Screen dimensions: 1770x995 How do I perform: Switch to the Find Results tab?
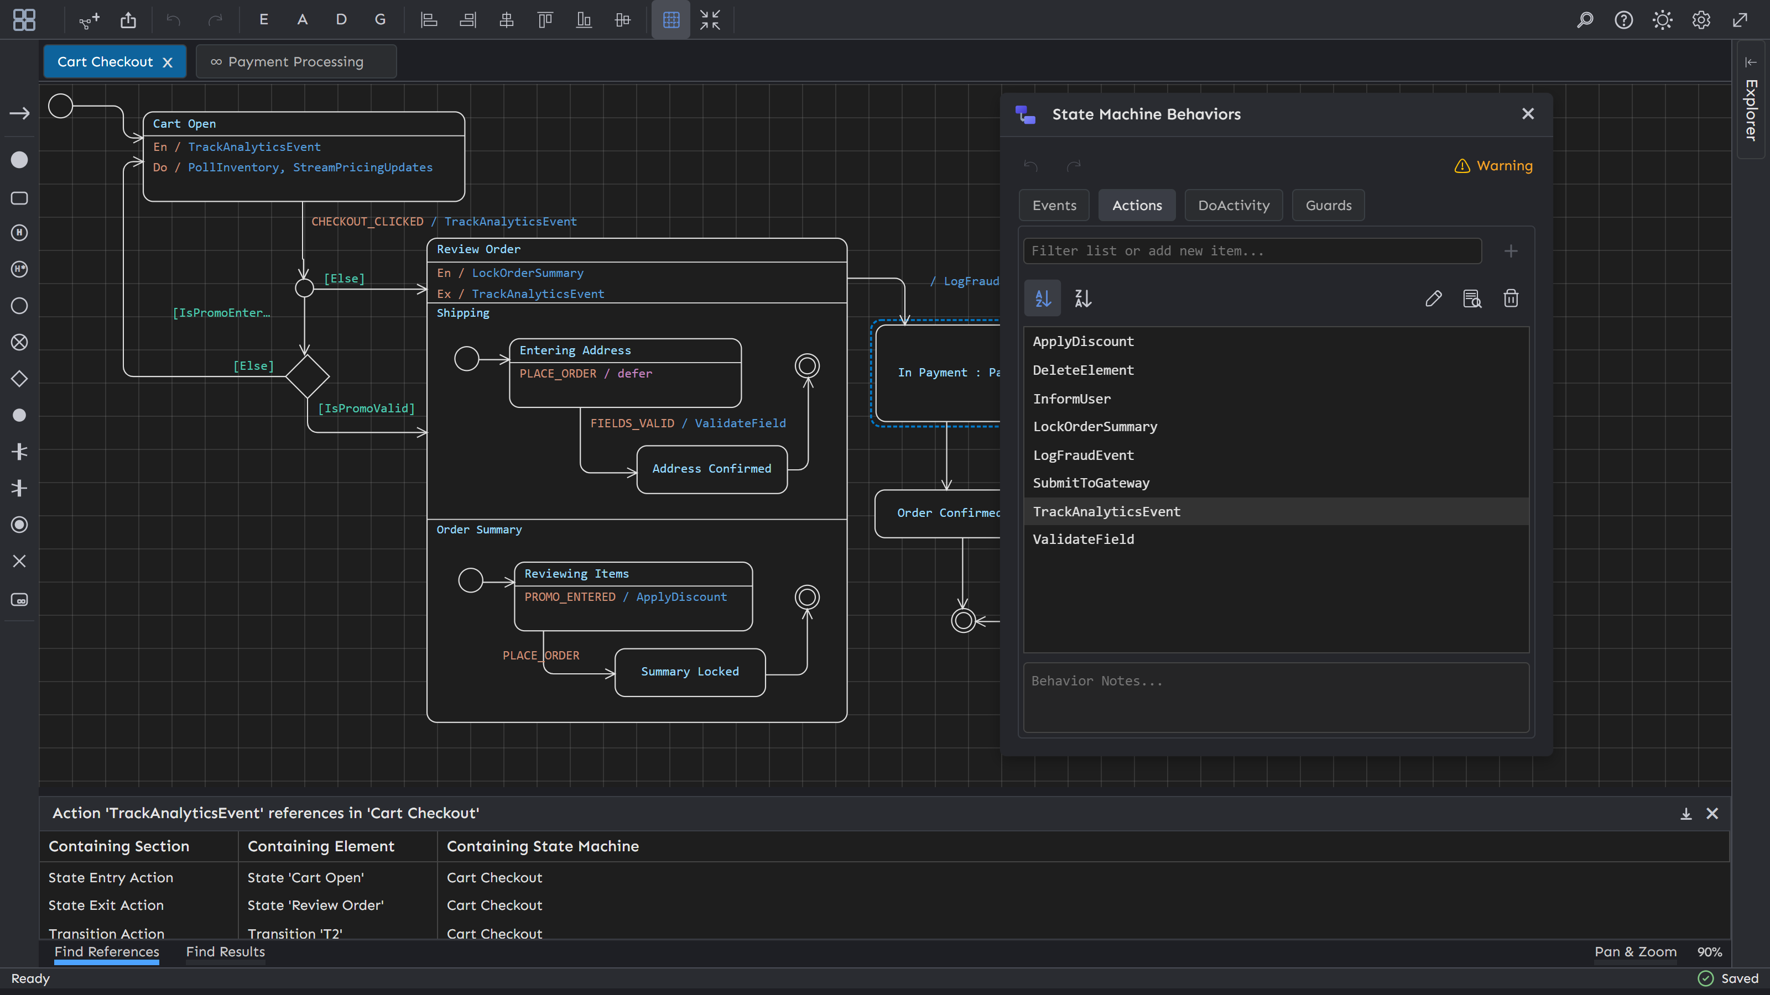(225, 952)
